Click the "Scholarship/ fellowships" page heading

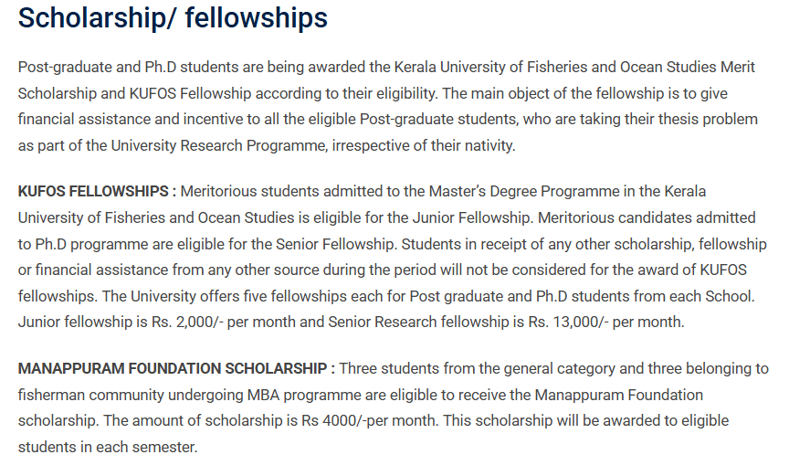173,18
